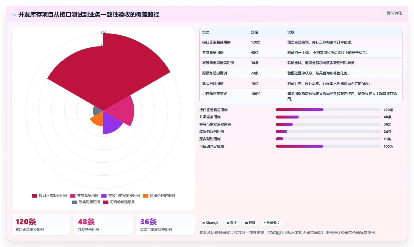Click the footer note starting 漏斗从功能数量
Screen dimensions: 414x247
(x=288, y=233)
